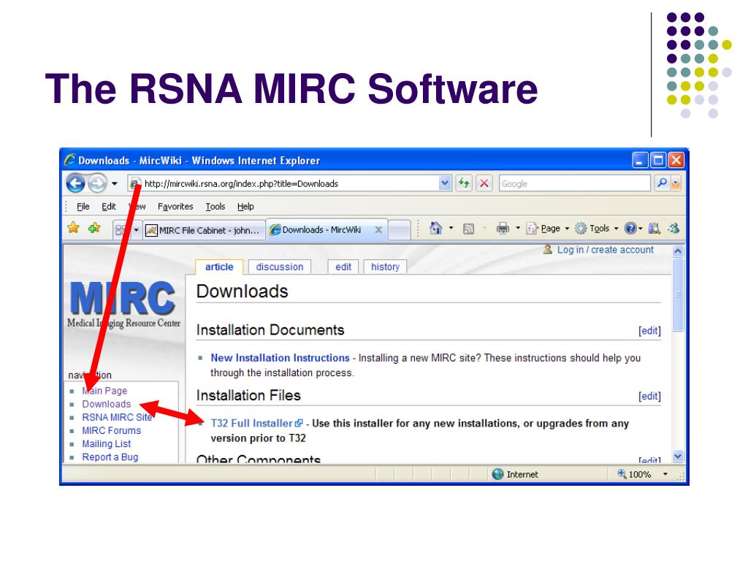748x561 pixels.
Task: Expand the address bar history dropdown
Action: [x=445, y=183]
